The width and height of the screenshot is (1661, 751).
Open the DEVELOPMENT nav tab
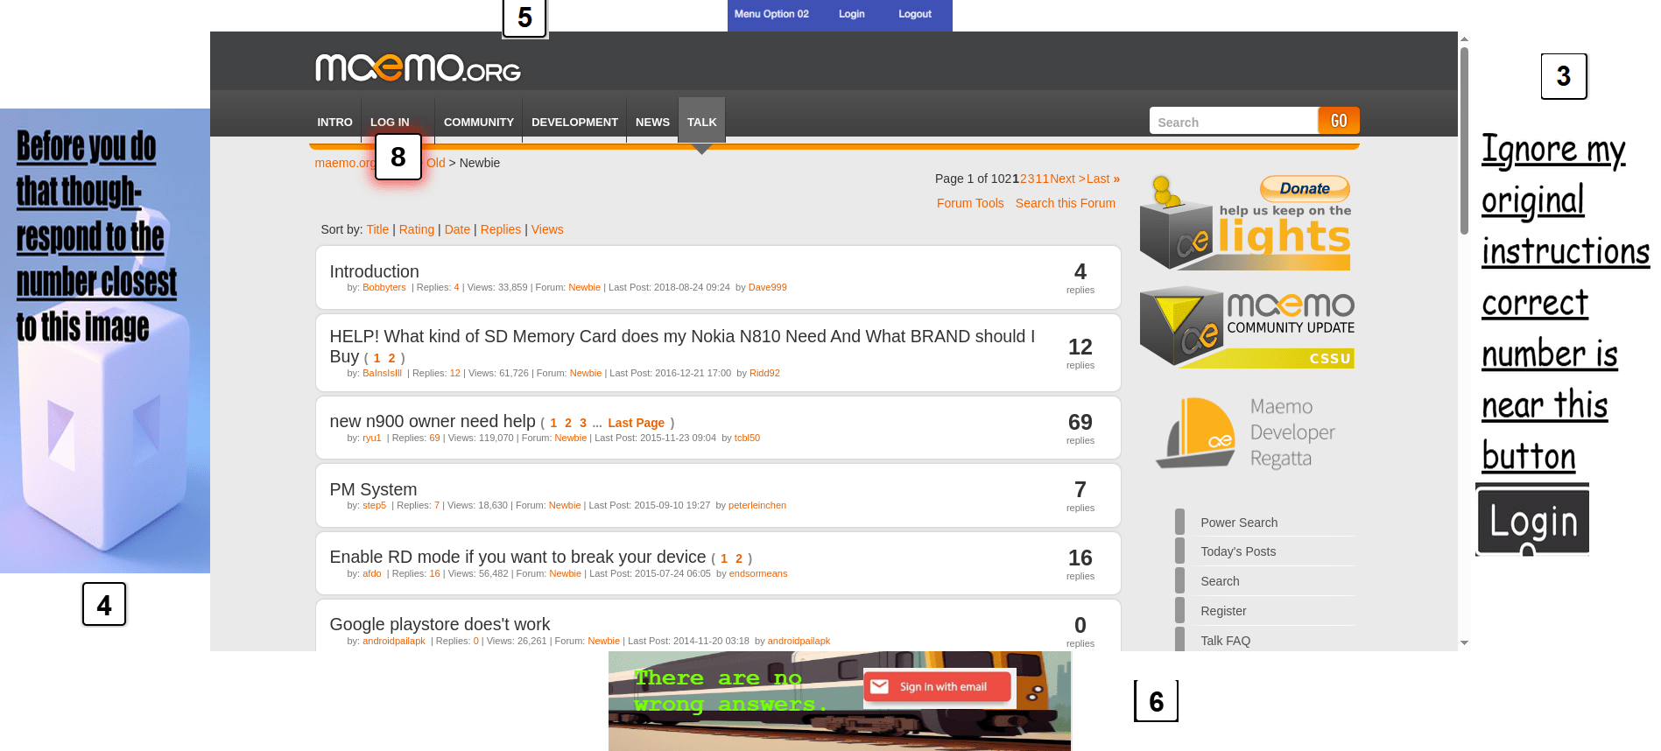coord(574,123)
